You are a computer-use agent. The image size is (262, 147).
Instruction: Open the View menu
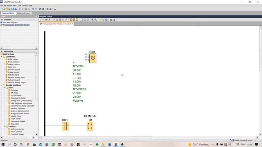15,5
